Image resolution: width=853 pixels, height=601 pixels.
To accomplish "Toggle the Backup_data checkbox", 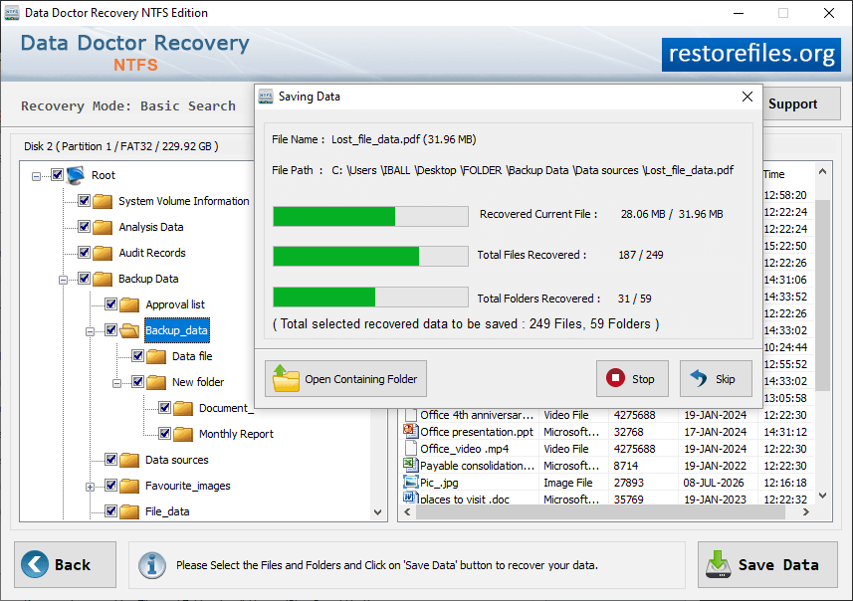I will click(x=110, y=329).
